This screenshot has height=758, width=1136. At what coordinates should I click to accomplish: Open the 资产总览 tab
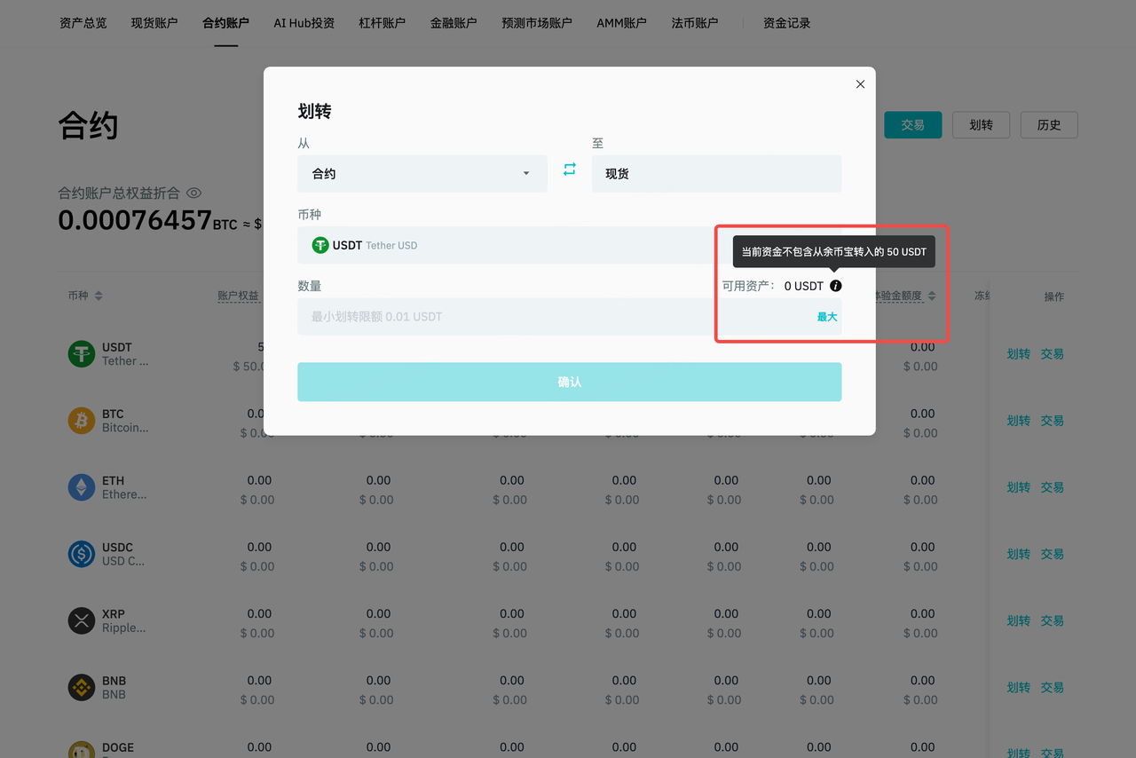(x=83, y=23)
